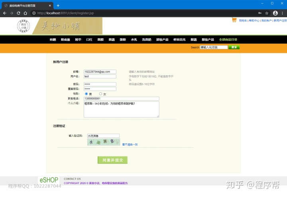287x197 pixels.
Task: Click the 输入验证码 captcha input
Action: [x=103, y=136]
